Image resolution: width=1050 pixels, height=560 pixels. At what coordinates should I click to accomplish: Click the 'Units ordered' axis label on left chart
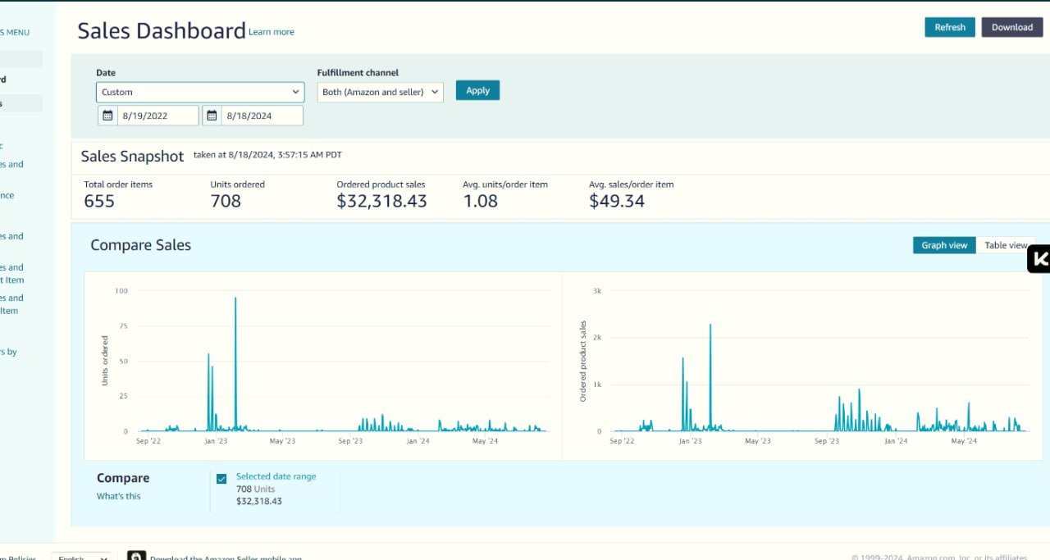click(x=105, y=361)
